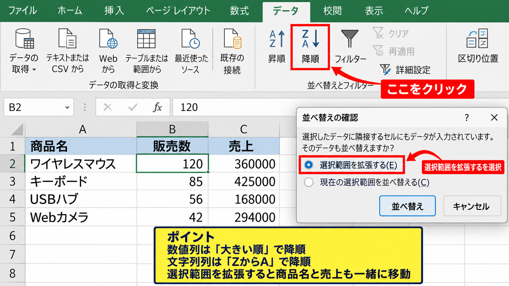The height and width of the screenshot is (286, 509).
Task: Select cell containing USBハブ
Action: (81, 199)
